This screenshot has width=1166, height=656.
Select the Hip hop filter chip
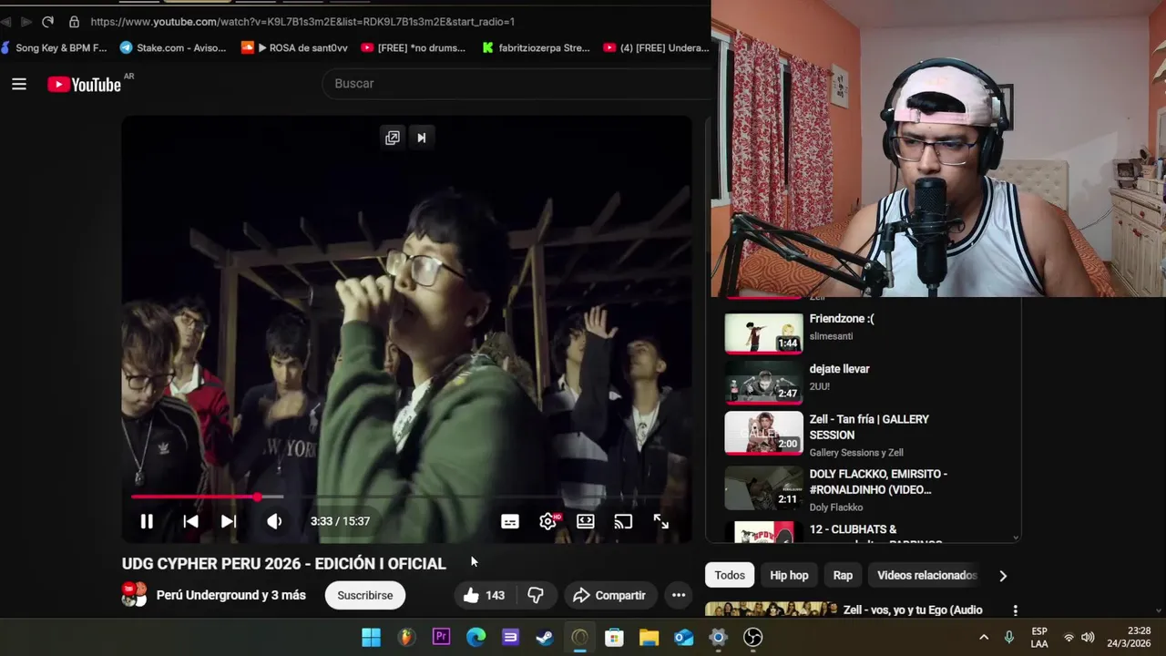click(789, 575)
